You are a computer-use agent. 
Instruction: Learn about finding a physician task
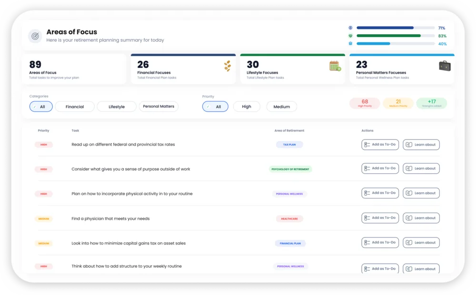[x=421, y=218]
